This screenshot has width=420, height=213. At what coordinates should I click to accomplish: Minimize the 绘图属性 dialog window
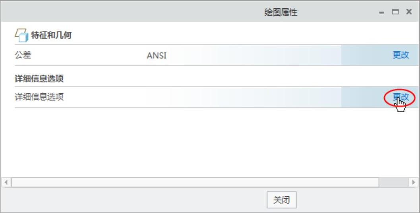click(x=382, y=13)
